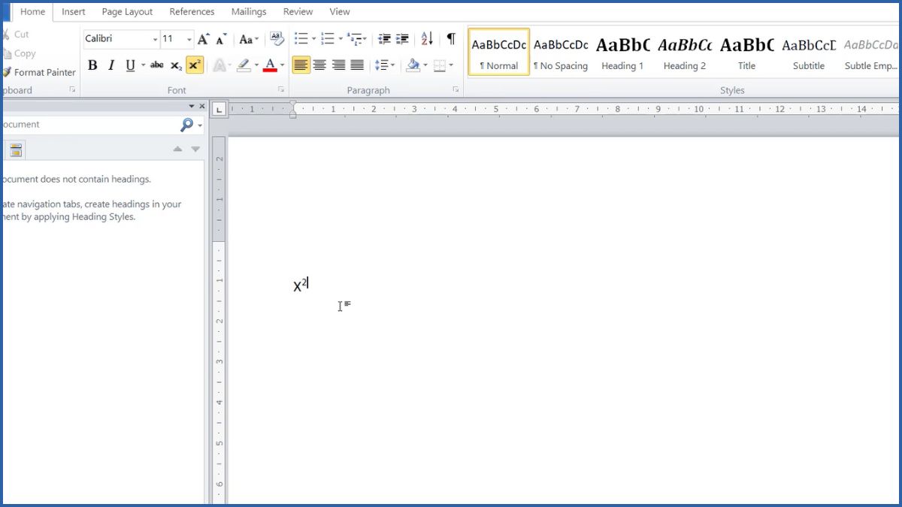The height and width of the screenshot is (507, 902).
Task: Open Change Case Aa menu
Action: [249, 39]
